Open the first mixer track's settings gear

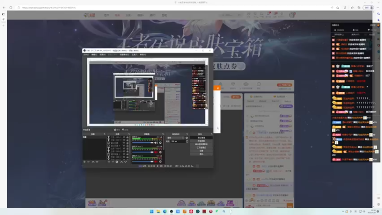160,143
